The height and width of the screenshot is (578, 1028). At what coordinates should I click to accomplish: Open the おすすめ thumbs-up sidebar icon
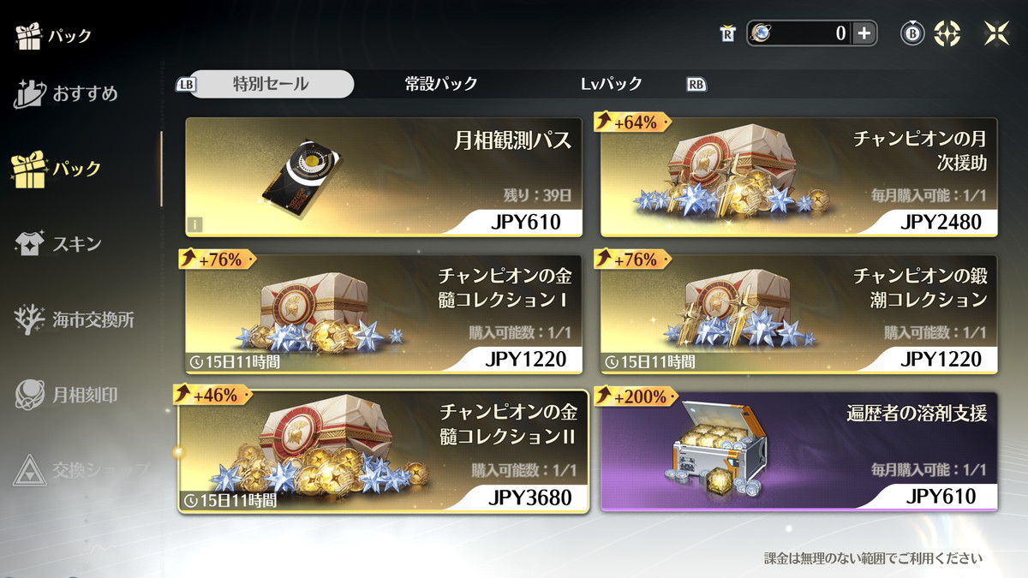pyautogui.click(x=30, y=93)
